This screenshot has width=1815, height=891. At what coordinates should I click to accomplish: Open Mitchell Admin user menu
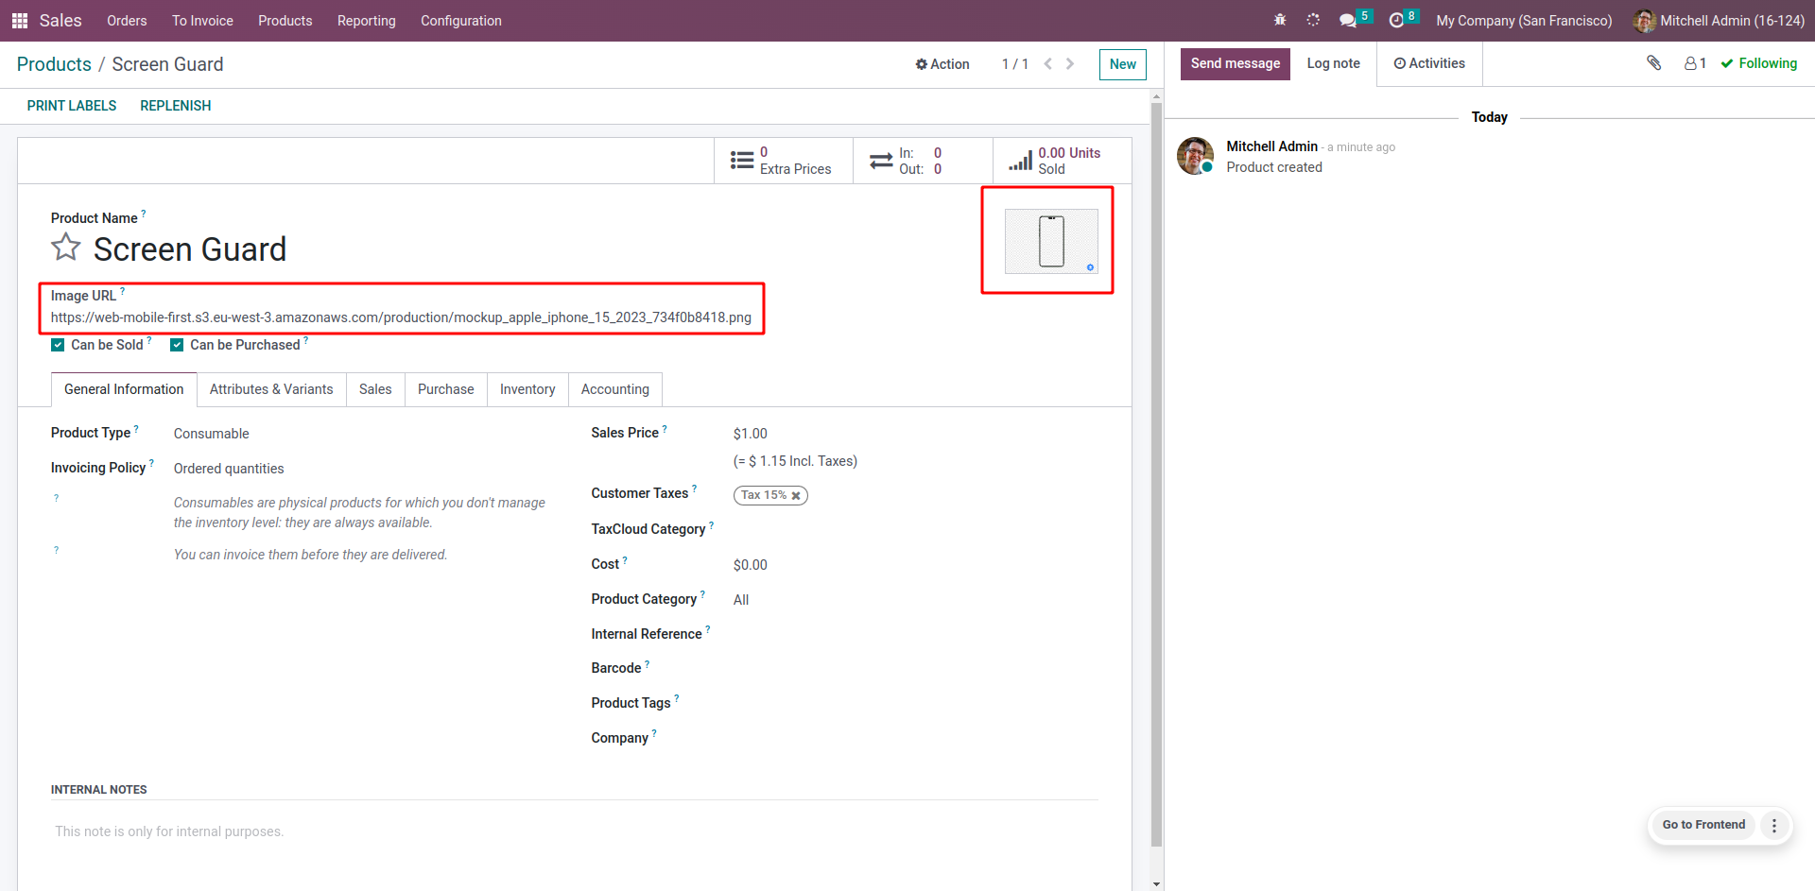[1720, 21]
